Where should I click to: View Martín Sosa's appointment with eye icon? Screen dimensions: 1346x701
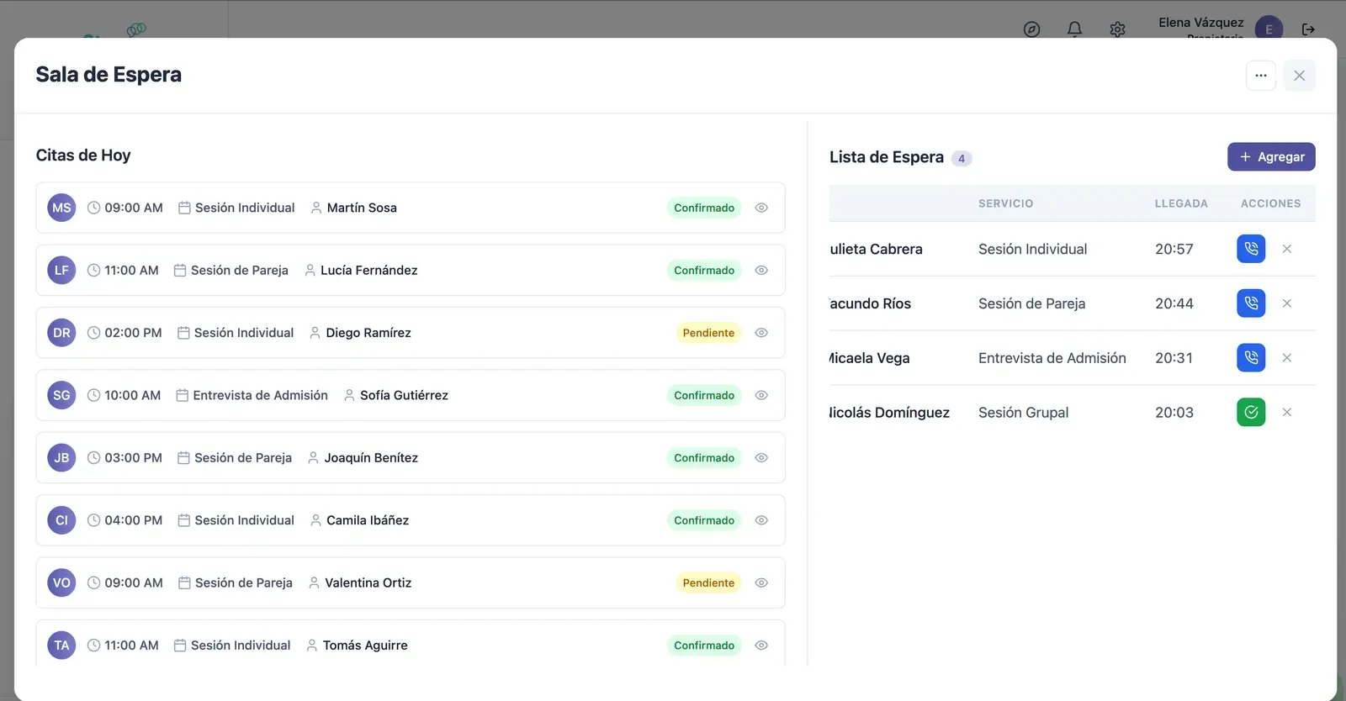click(761, 208)
